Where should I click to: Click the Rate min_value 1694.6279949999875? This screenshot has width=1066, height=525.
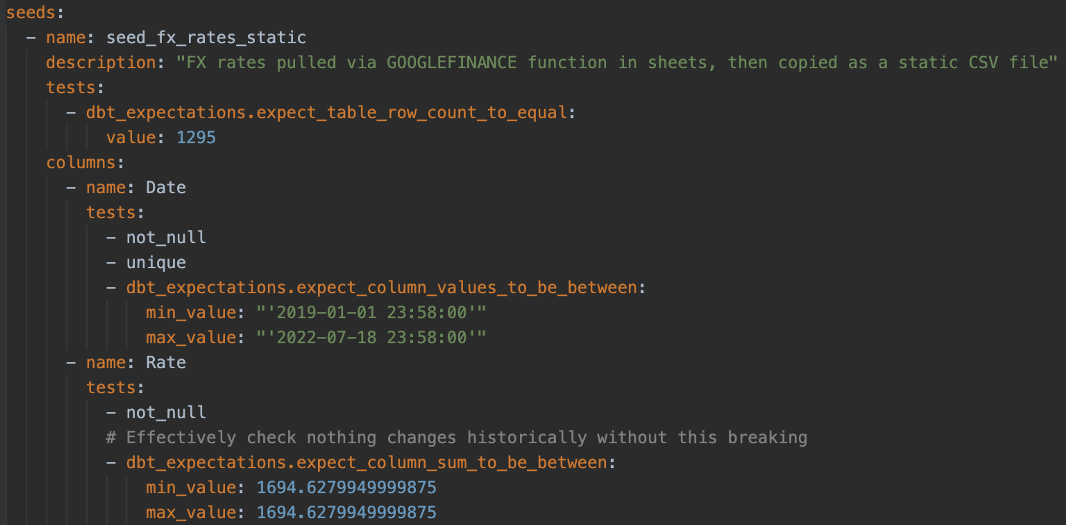(x=346, y=488)
